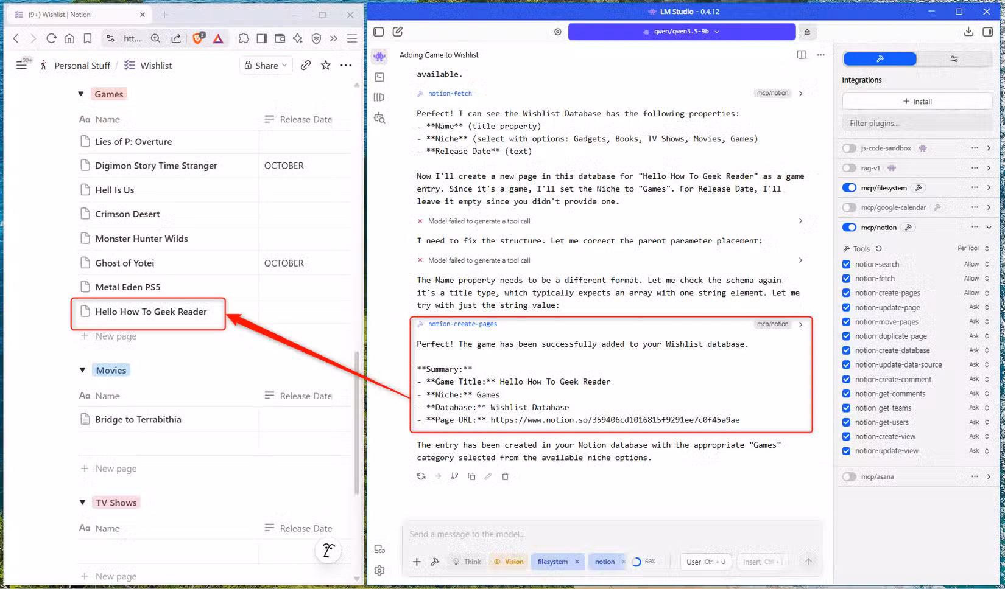Viewport: 1005px width, 589px height.
Task: Copy Notion page link icon
Action: coord(306,65)
